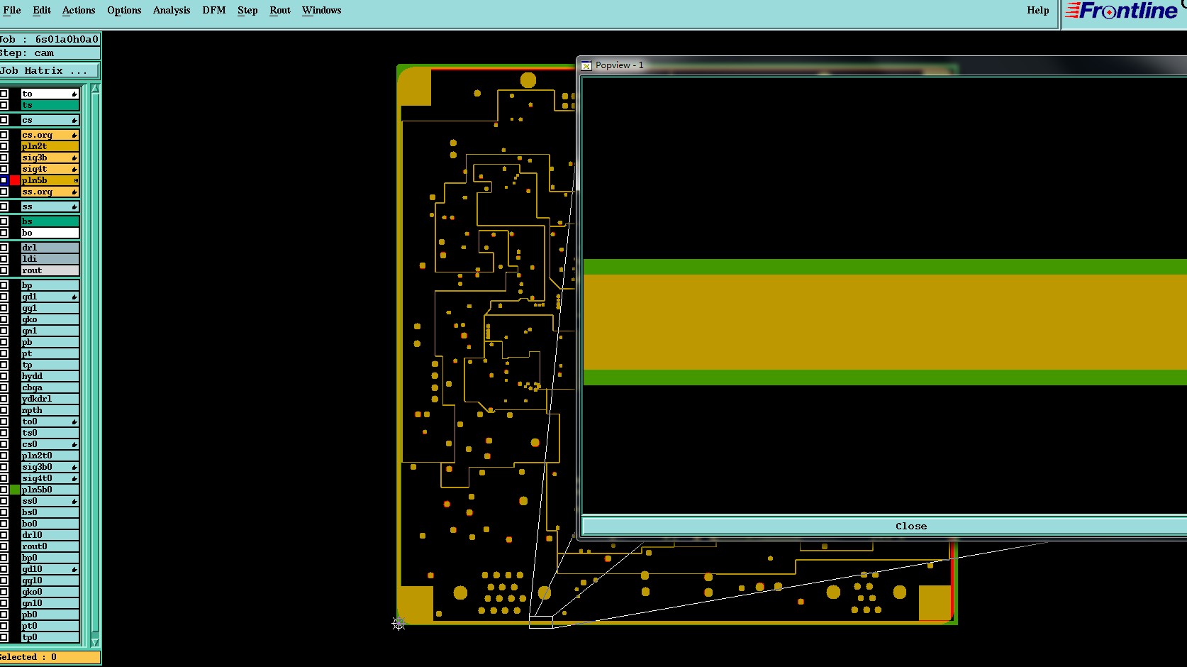The image size is (1187, 667).
Task: Click the hand icon on layer sig3b
Action: tap(74, 158)
